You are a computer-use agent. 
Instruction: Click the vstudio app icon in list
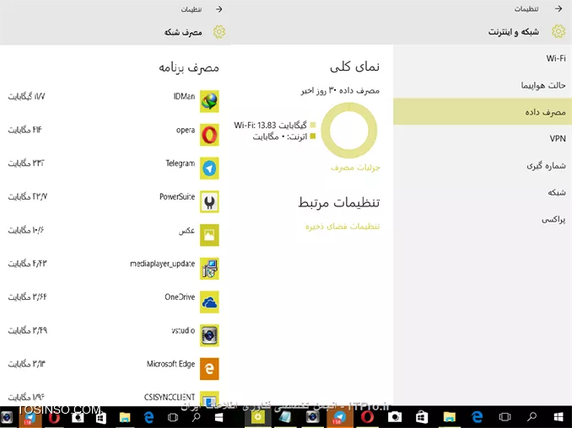(x=209, y=335)
